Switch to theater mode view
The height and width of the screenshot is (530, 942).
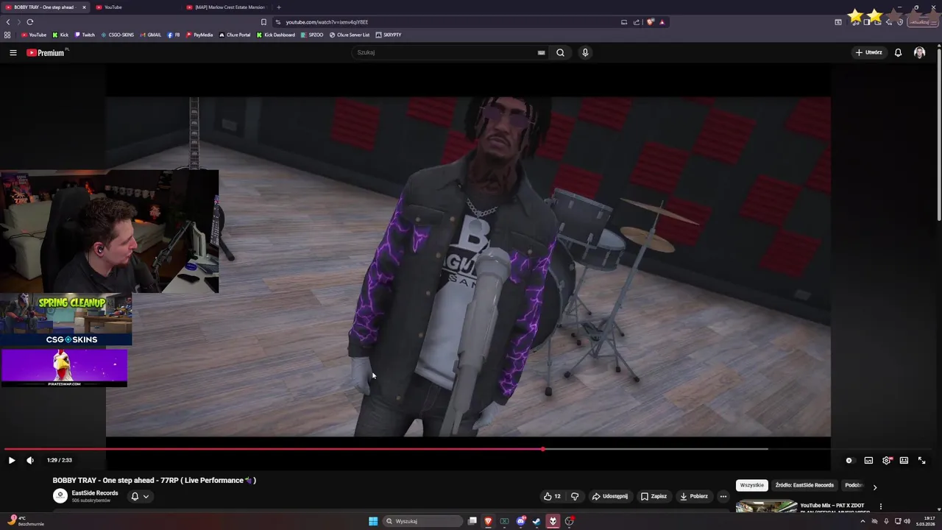(904, 460)
